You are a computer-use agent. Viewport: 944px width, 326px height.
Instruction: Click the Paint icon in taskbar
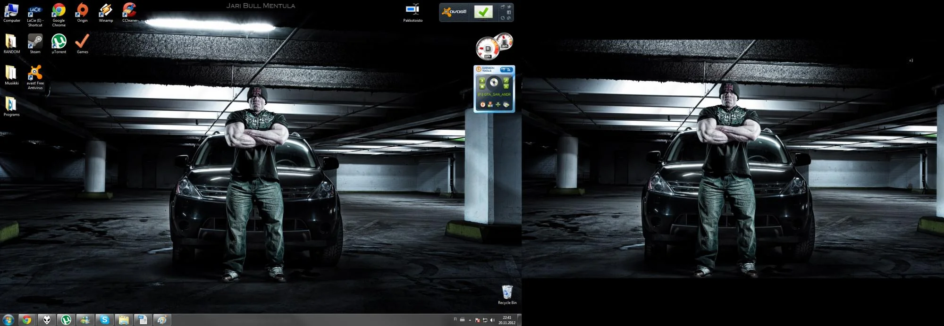tap(161, 320)
